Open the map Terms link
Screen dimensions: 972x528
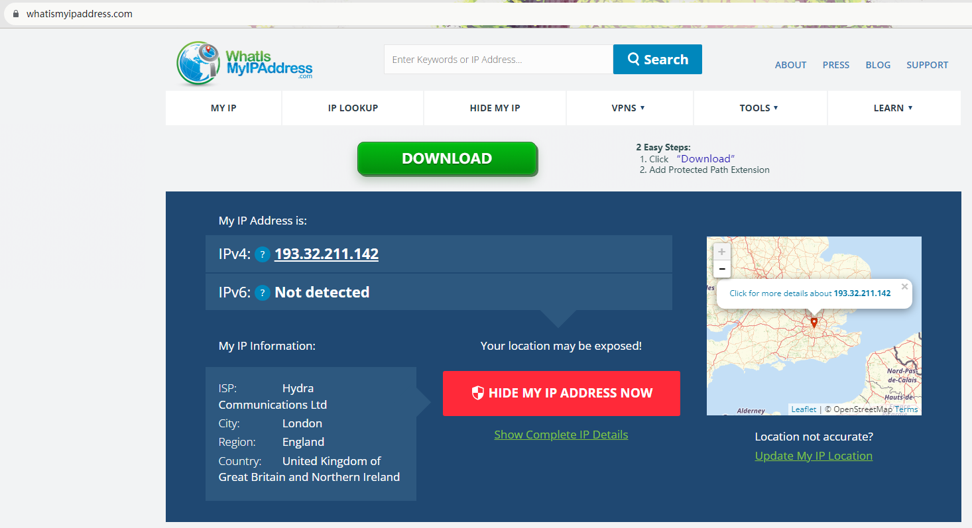pos(906,409)
